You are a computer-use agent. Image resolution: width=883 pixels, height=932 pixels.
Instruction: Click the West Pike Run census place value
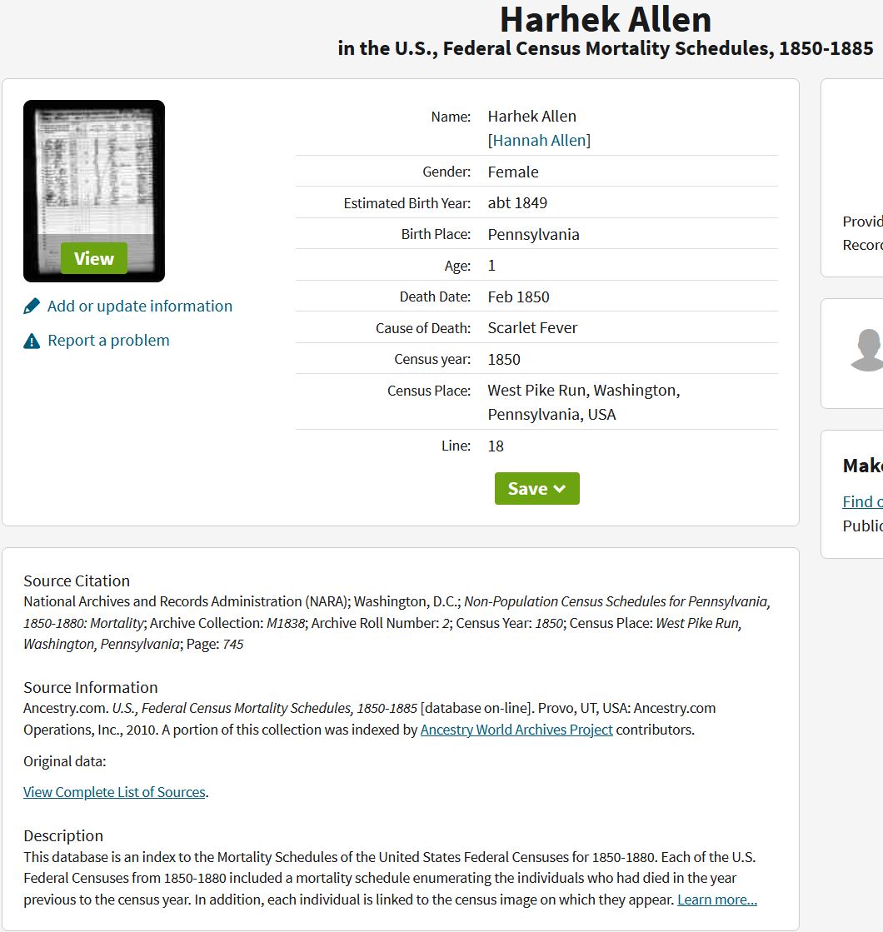(583, 402)
